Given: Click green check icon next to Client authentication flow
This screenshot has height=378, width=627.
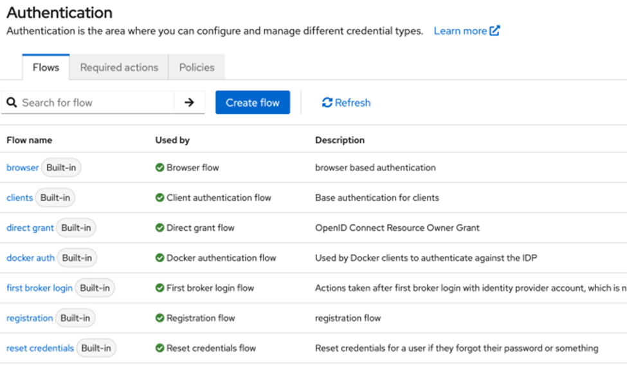Looking at the screenshot, I should (x=160, y=197).
